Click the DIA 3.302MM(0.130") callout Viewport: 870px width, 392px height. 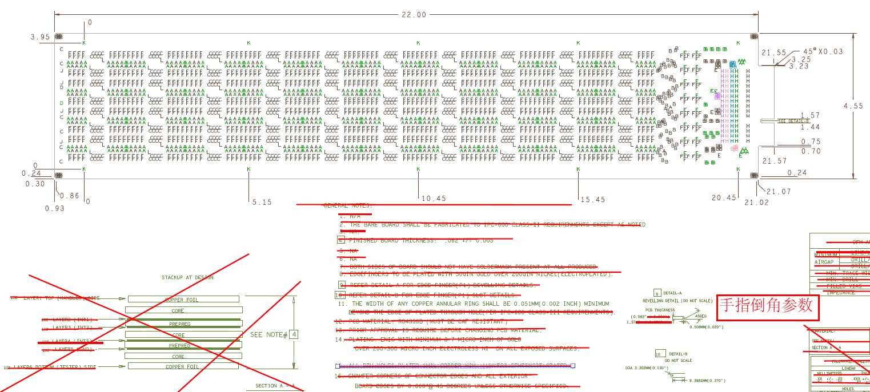(647, 368)
